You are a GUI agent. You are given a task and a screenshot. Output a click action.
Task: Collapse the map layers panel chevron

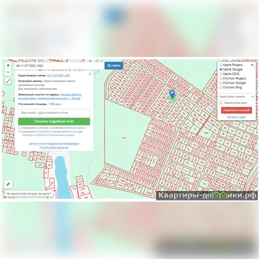pos(252,65)
